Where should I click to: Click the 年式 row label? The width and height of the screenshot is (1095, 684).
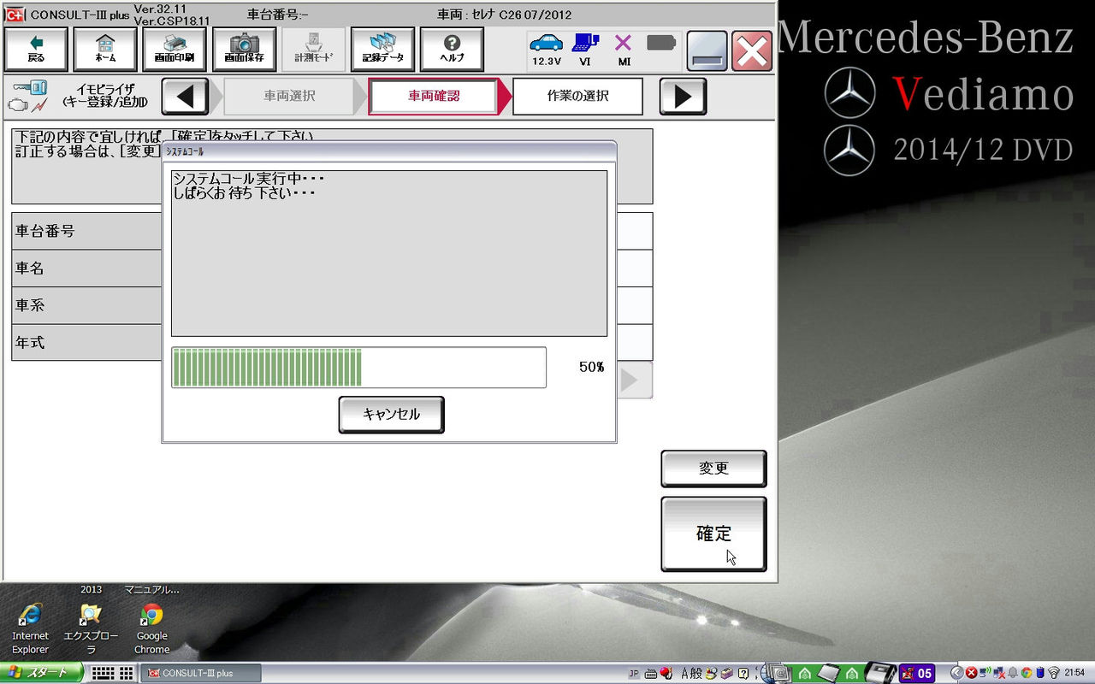point(30,343)
